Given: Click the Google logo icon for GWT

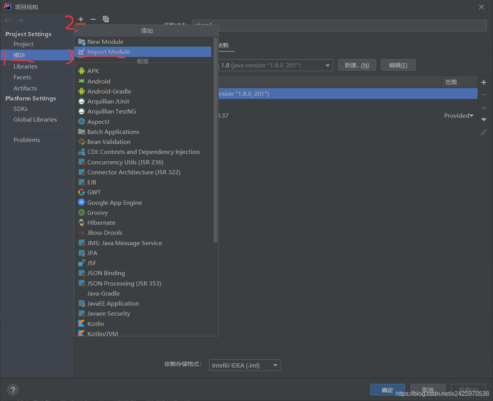Looking at the screenshot, I should point(82,192).
